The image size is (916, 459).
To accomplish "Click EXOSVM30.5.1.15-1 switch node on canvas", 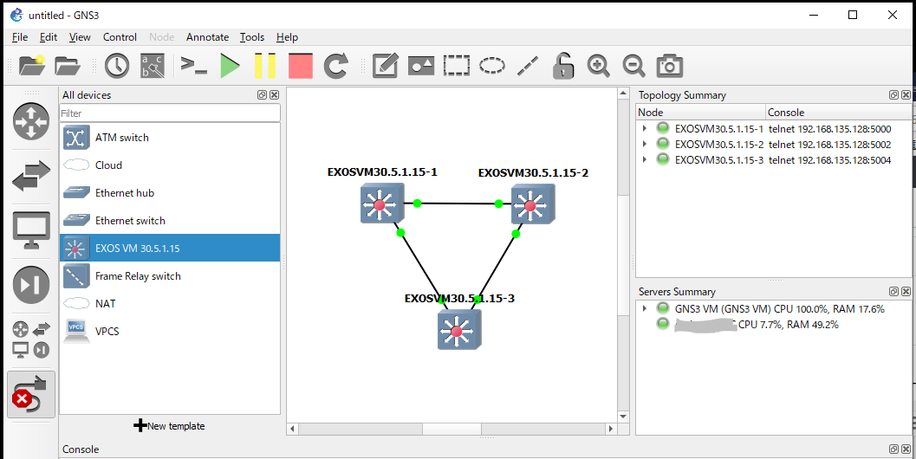I will pyautogui.click(x=381, y=204).
